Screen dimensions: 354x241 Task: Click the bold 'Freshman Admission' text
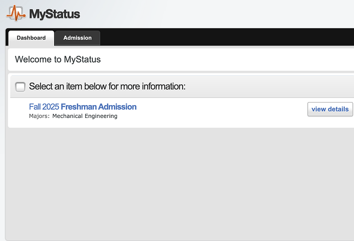click(x=99, y=107)
